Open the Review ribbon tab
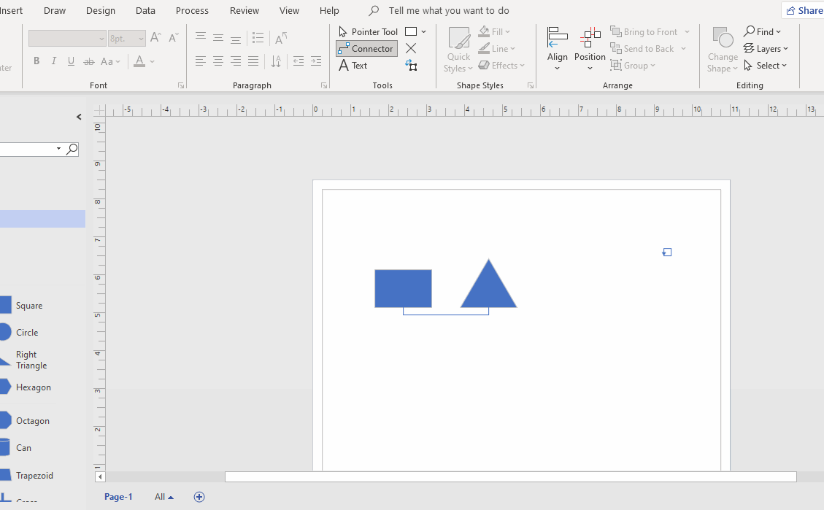 tap(244, 10)
